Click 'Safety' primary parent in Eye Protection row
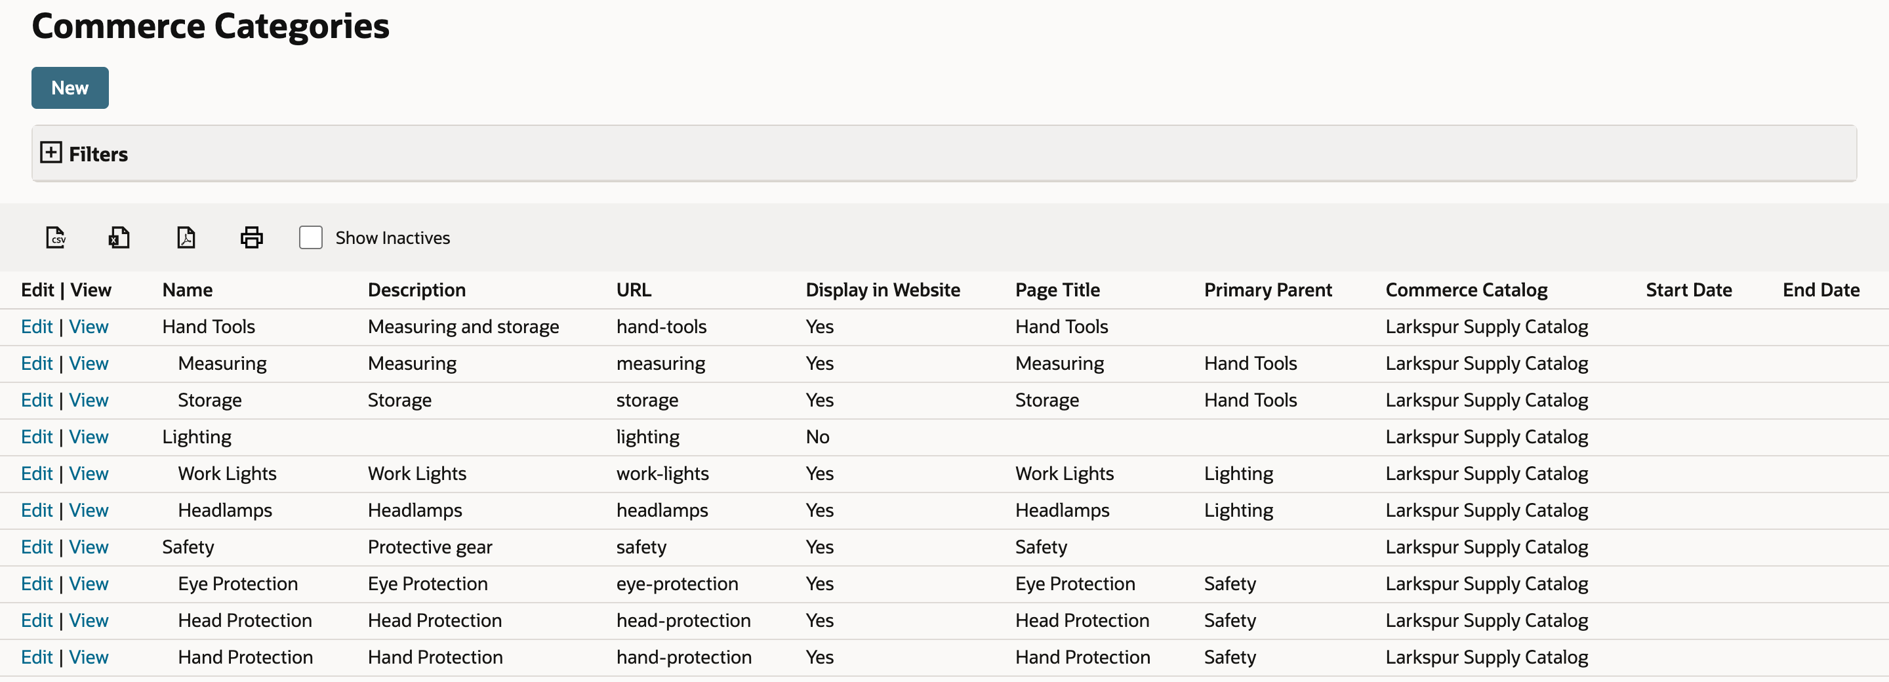This screenshot has height=682, width=1889. (1230, 584)
